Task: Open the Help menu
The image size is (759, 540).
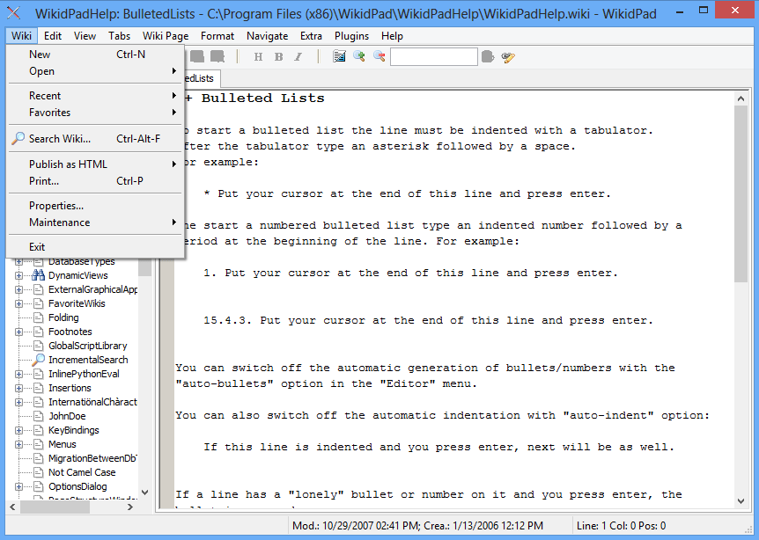Action: pos(392,36)
